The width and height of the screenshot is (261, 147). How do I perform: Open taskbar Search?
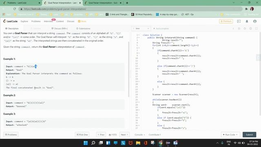pos(93,143)
